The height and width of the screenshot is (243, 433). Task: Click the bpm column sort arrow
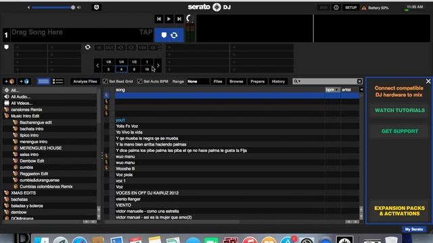(337, 90)
